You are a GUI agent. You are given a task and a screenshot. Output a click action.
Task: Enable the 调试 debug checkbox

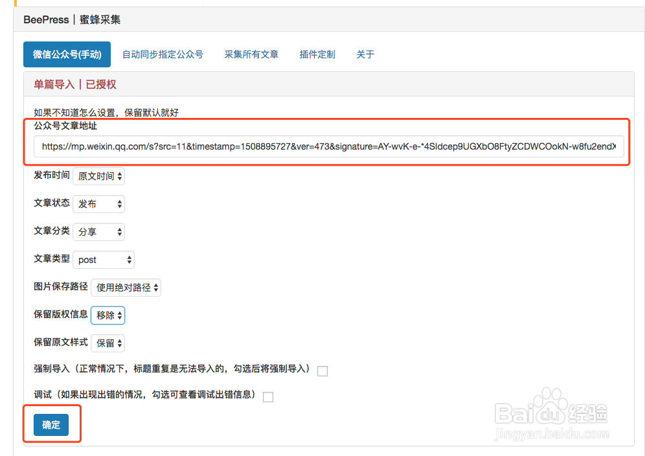point(268,396)
